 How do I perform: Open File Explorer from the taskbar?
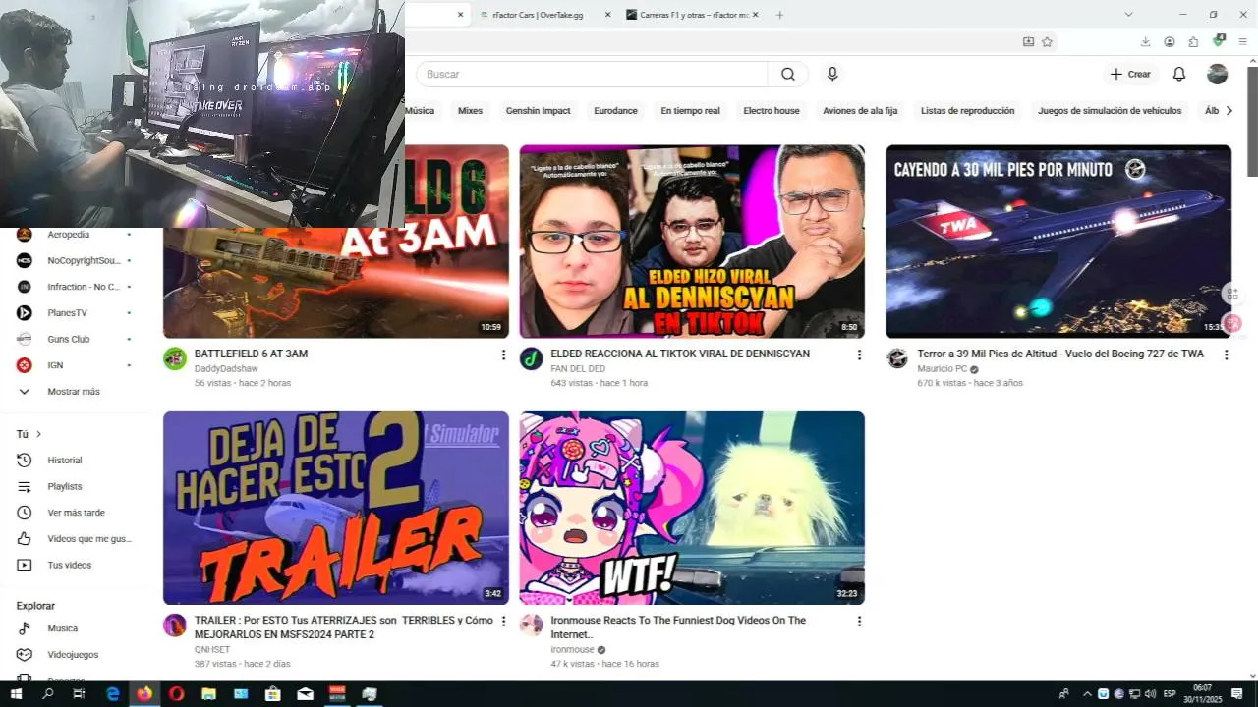coord(208,693)
